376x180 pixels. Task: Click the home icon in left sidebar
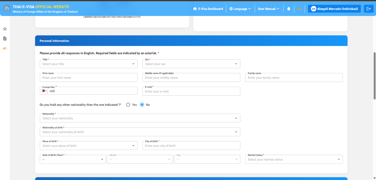[x=5, y=29]
